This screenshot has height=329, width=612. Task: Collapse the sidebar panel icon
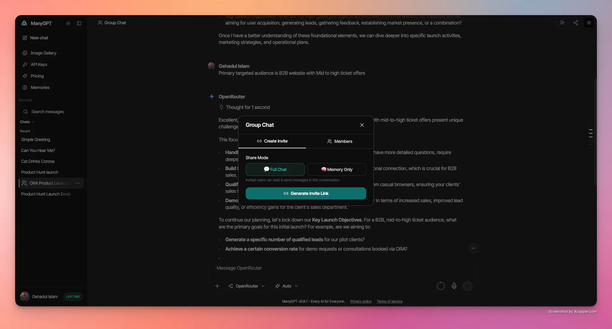[x=79, y=23]
